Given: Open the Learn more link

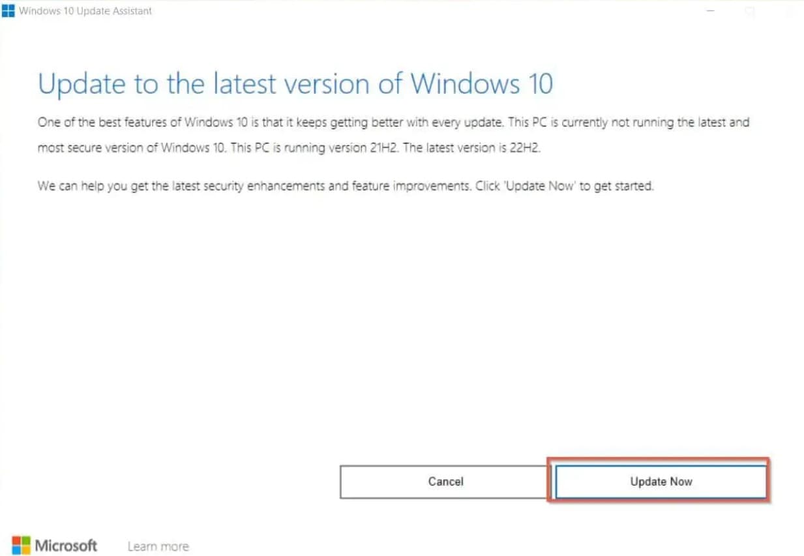Looking at the screenshot, I should (x=158, y=546).
